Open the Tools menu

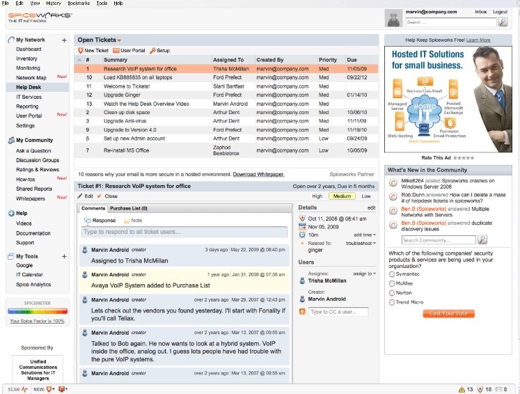click(x=102, y=3)
